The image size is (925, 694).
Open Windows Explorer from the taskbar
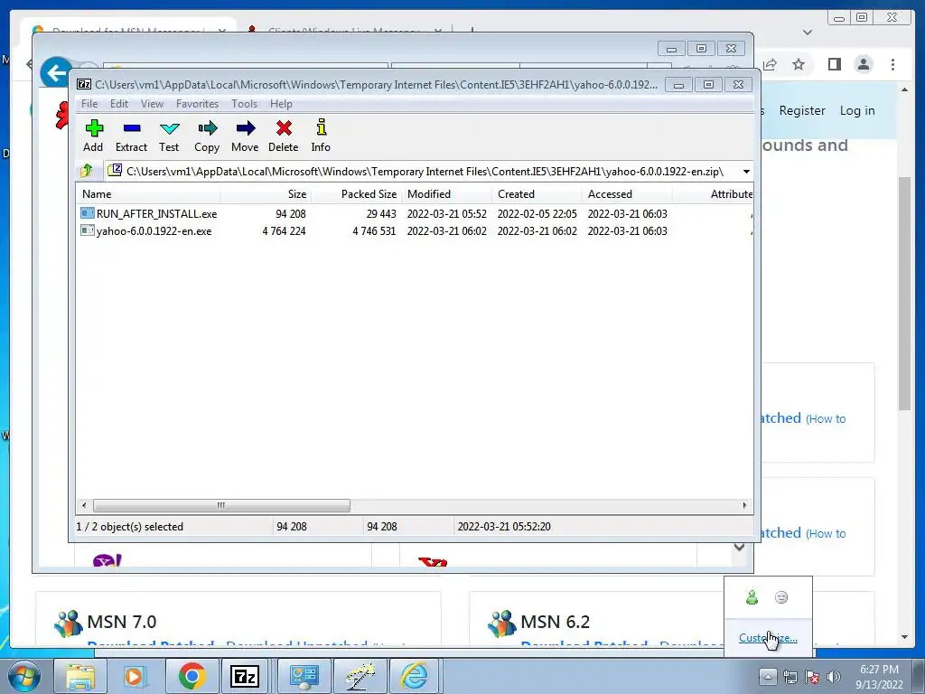[x=79, y=677]
